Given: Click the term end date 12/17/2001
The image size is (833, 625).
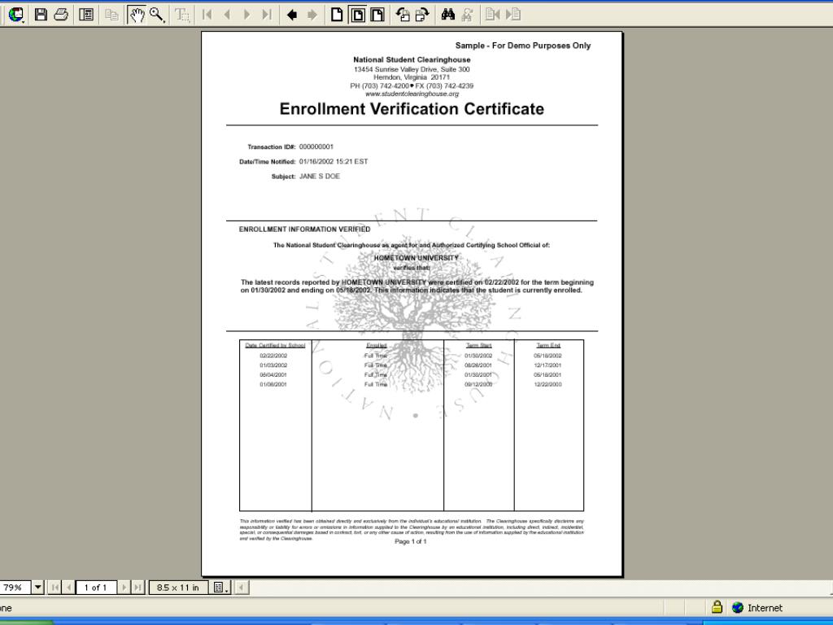Looking at the screenshot, I should [x=547, y=365].
